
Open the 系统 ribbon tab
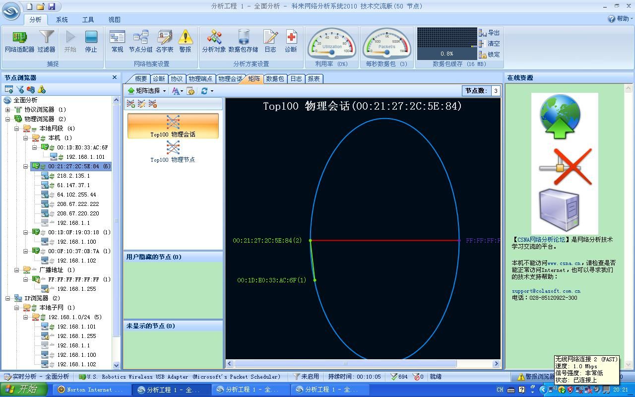coord(62,19)
